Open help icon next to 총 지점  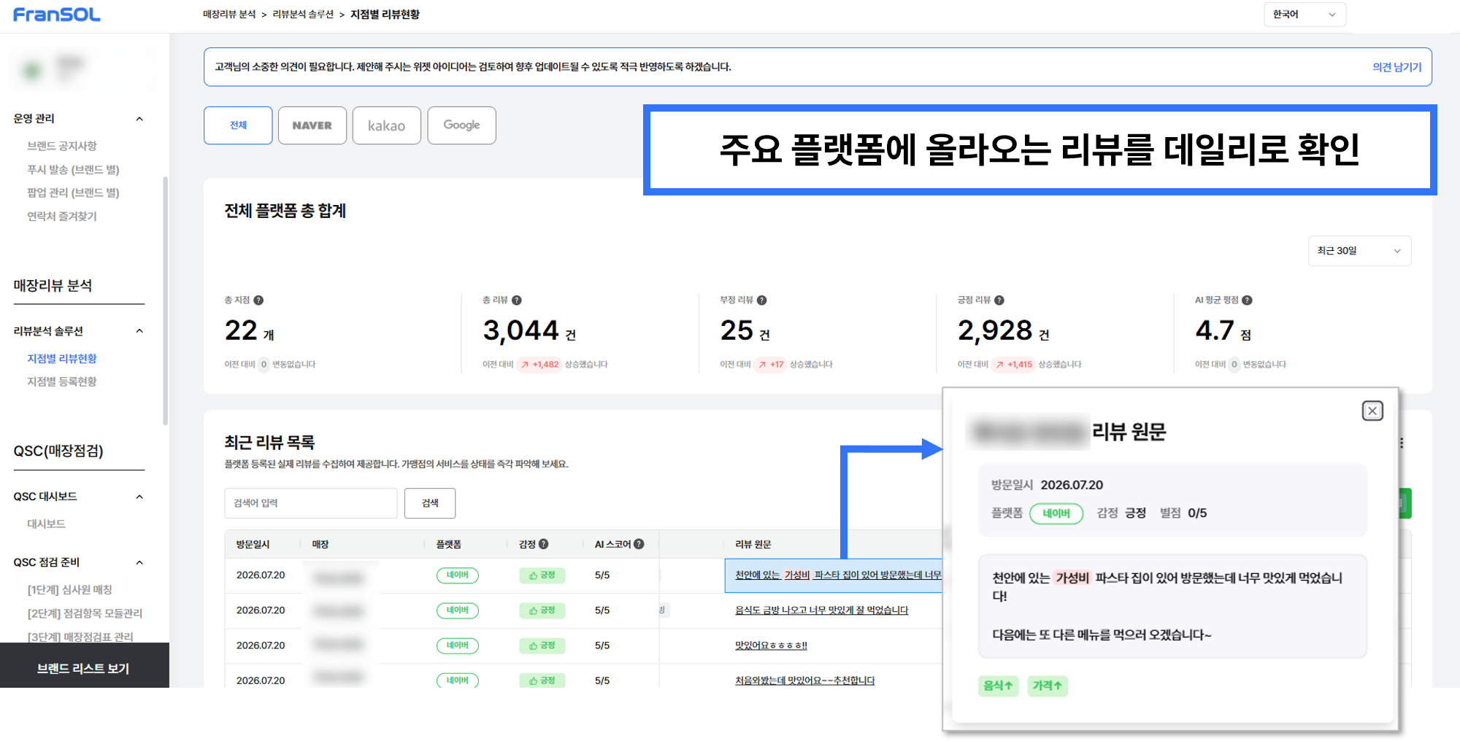point(258,300)
